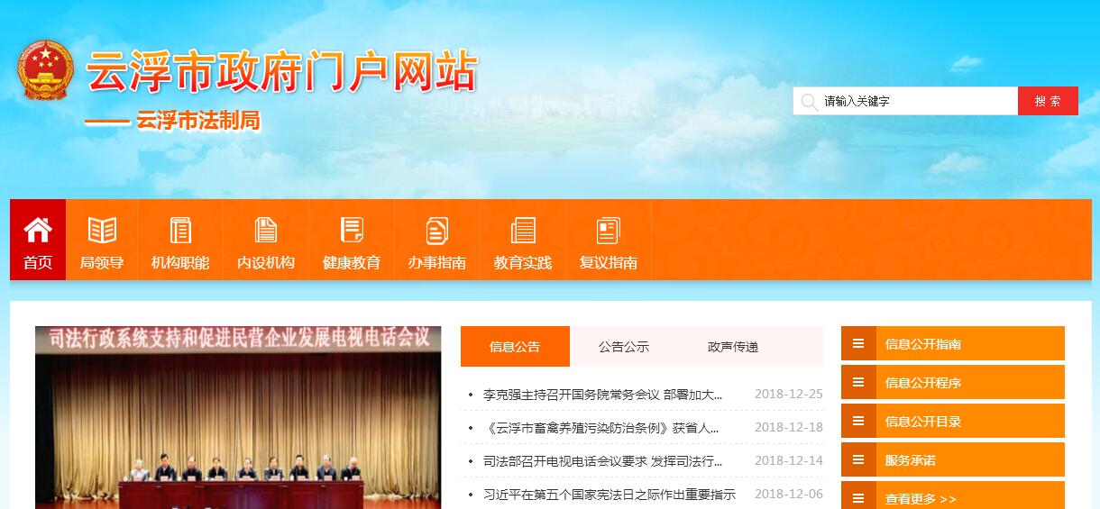Open news 司法部召开电视电话会议要求
This screenshot has height=509, width=1100.
[603, 460]
